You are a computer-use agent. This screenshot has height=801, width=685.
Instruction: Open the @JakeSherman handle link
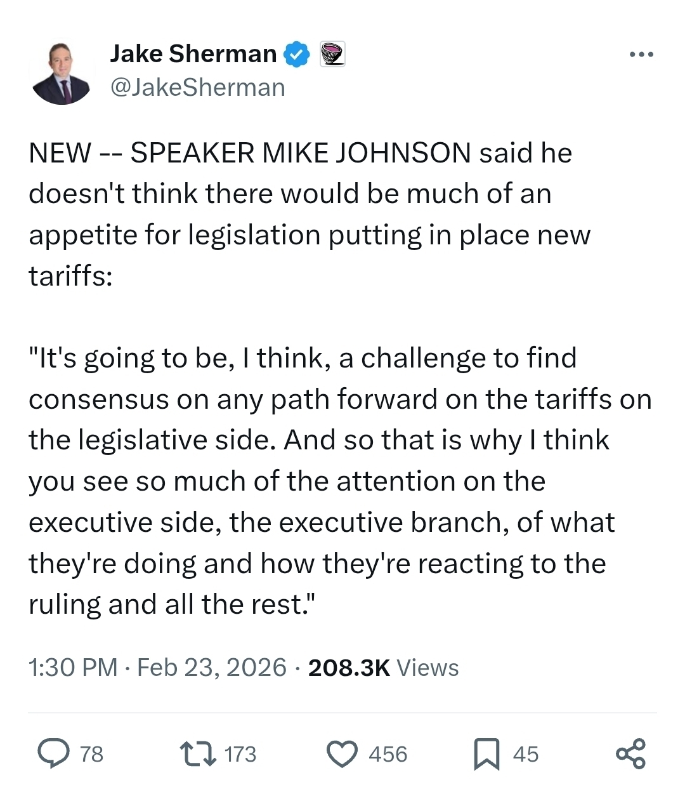pyautogui.click(x=197, y=88)
